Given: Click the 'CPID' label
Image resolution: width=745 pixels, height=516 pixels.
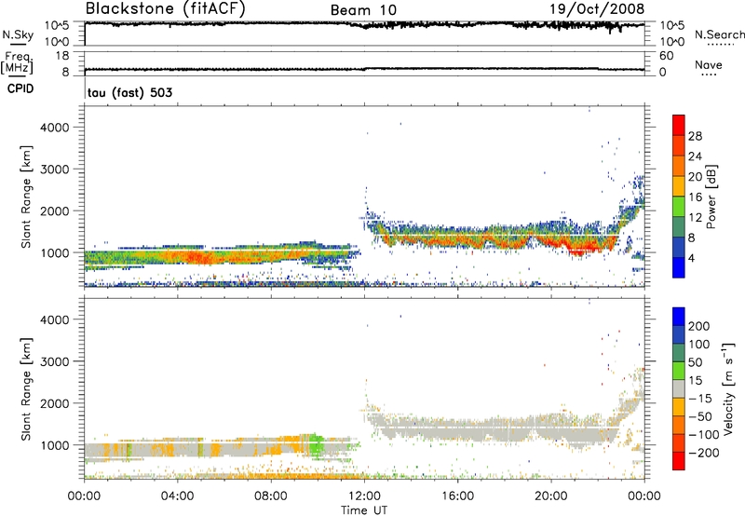Looking at the screenshot, I should point(20,88).
